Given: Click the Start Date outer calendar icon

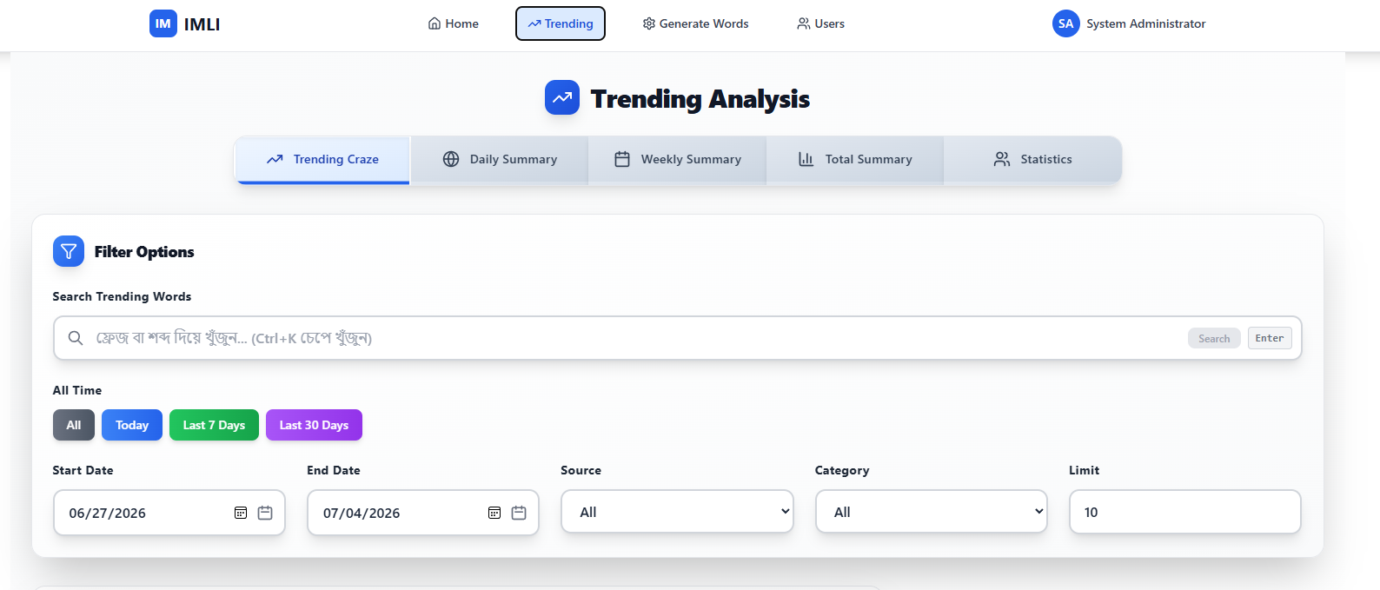Looking at the screenshot, I should coord(265,513).
